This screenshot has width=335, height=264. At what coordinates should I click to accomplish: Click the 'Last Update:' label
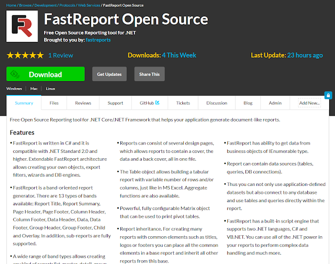[x=269, y=55]
